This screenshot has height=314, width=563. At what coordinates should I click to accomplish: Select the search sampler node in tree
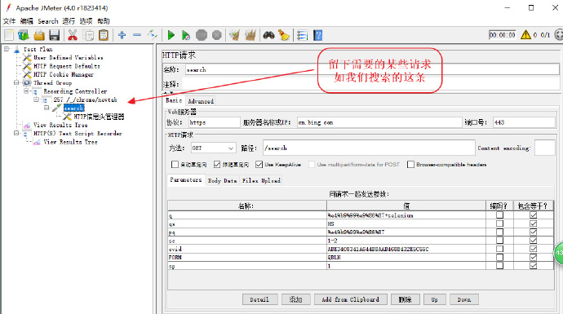pyautogui.click(x=73, y=108)
